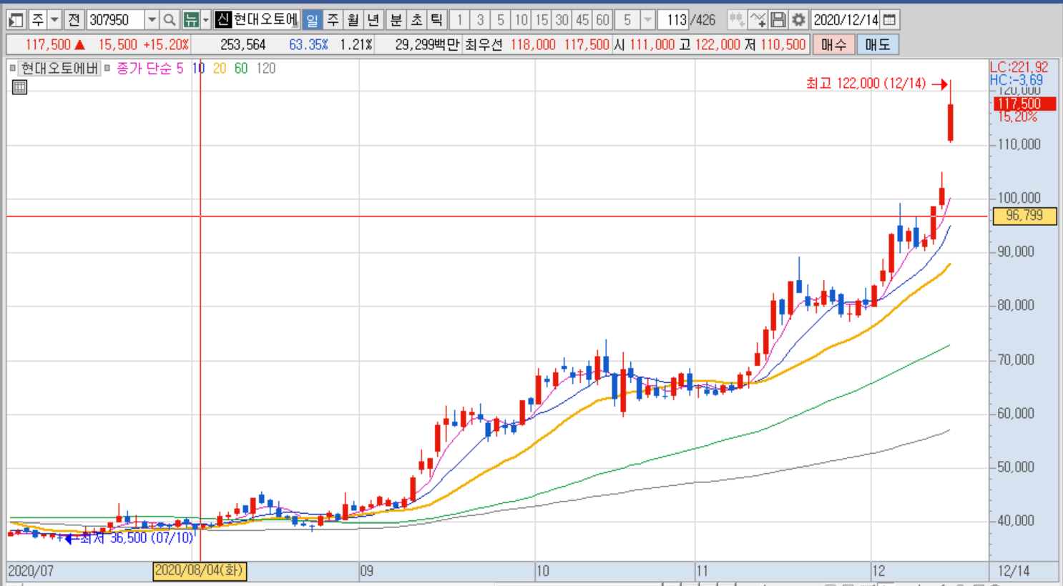Select the 10 interval button
1063x586 pixels.
click(x=521, y=20)
